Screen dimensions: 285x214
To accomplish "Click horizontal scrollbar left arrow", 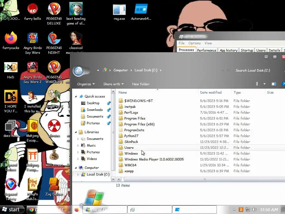I will tap(119, 179).
